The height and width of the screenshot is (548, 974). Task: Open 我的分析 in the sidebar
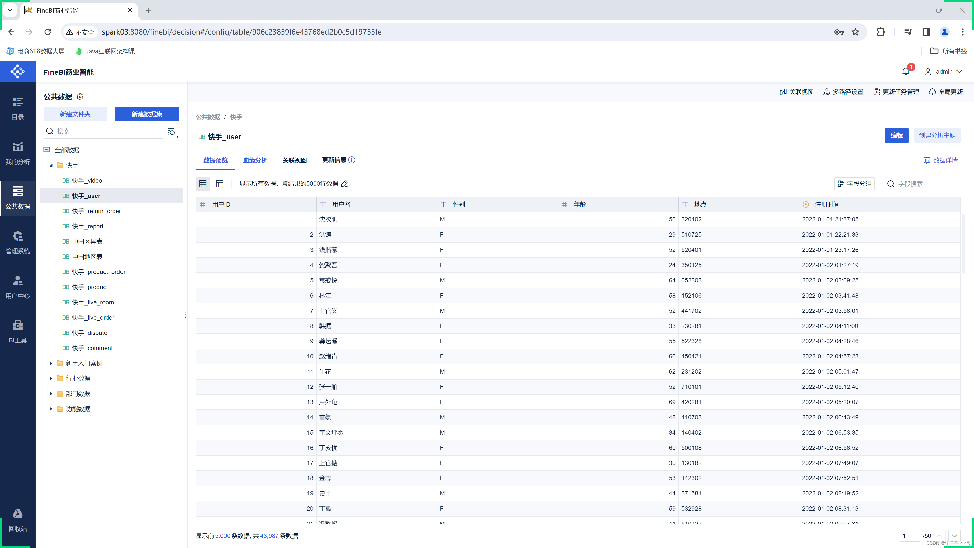[18, 153]
